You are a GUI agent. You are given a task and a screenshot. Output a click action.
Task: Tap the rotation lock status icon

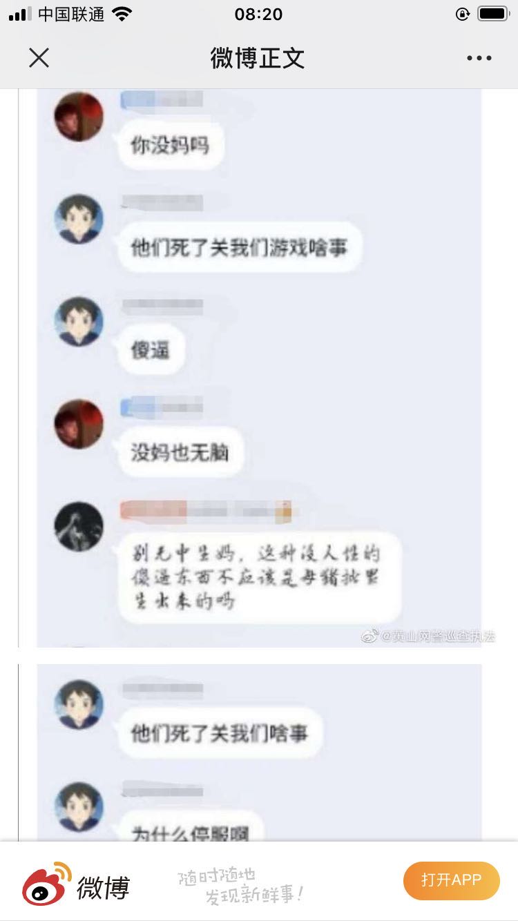[x=462, y=14]
